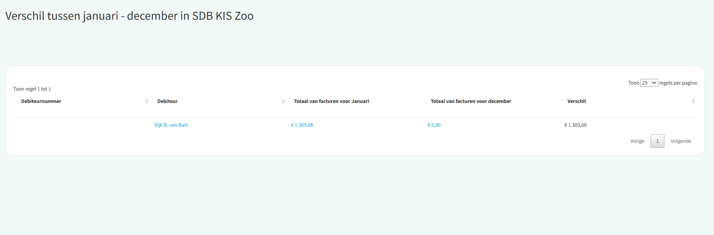Click the regels per pagina label
Screen dimensions: 714x235
678,83
